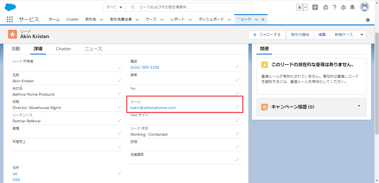Open Global Actions plus icon

click(315, 8)
